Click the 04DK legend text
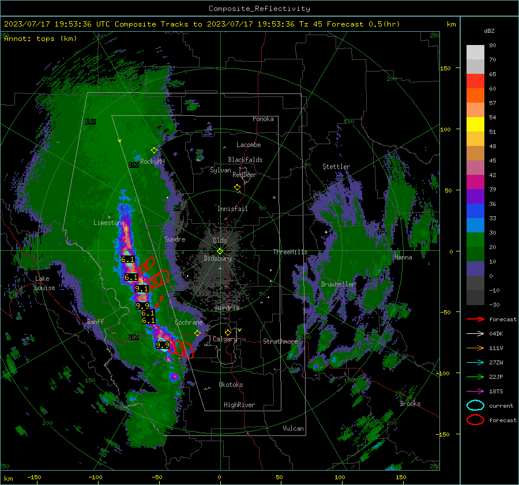 [x=496, y=334]
